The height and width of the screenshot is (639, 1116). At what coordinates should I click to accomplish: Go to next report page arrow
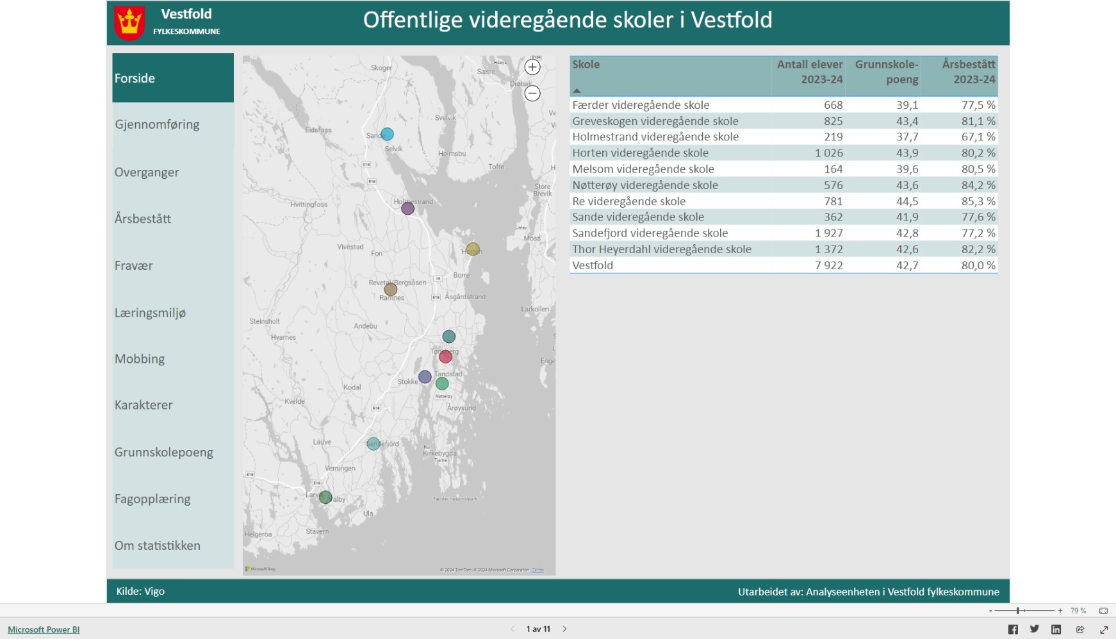564,629
